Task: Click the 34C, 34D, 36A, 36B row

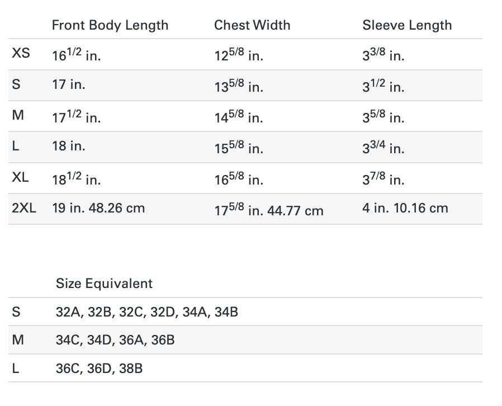Action: [115, 339]
